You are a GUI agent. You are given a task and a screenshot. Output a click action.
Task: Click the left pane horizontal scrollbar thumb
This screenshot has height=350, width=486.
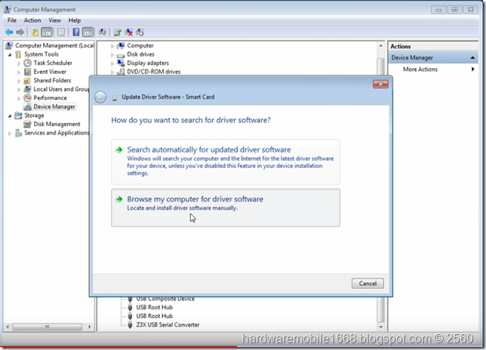[47, 327]
